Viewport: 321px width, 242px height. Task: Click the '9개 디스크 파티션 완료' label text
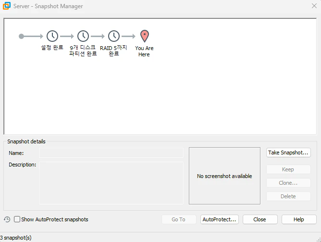click(83, 51)
